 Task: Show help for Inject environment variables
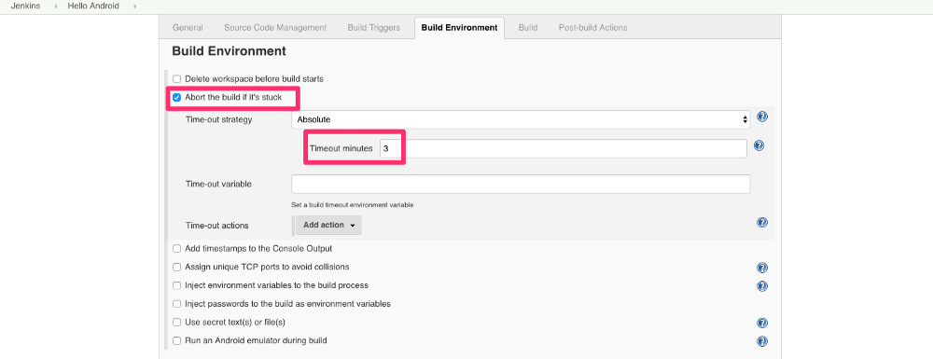[761, 286]
